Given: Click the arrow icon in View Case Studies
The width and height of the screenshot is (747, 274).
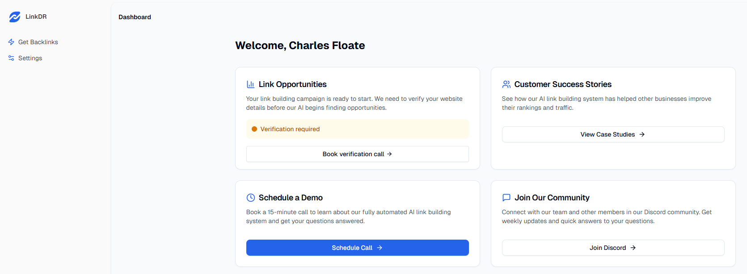Looking at the screenshot, I should tap(642, 134).
